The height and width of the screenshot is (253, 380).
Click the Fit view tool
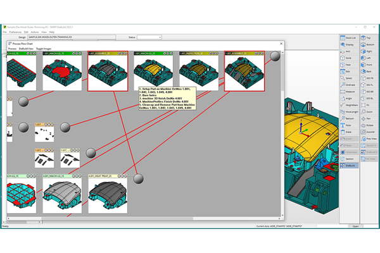(x=369, y=105)
